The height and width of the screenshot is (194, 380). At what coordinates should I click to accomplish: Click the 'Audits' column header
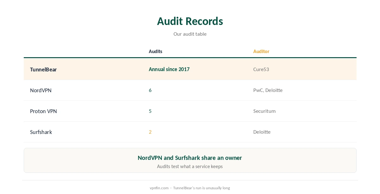tap(155, 51)
